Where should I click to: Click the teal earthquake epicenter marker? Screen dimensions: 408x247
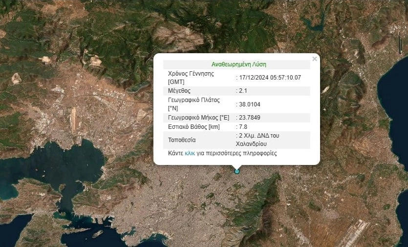coord(237,171)
